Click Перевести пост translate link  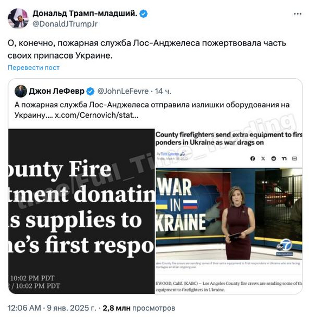tap(34, 68)
